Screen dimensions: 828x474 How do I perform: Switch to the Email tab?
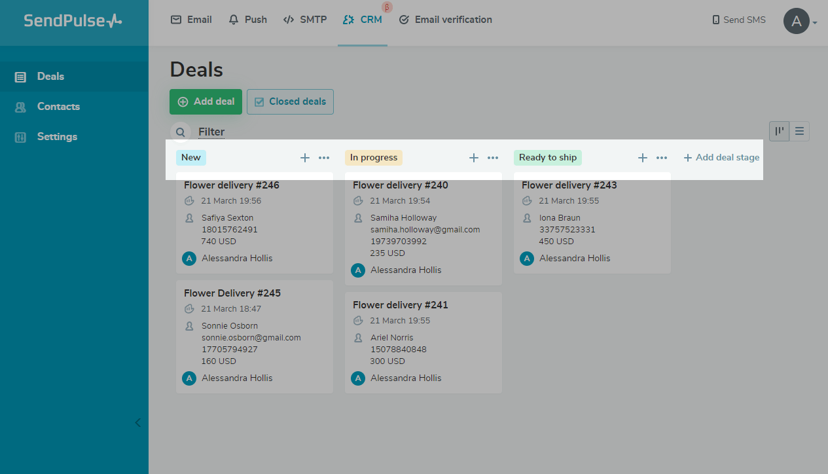pyautogui.click(x=190, y=20)
